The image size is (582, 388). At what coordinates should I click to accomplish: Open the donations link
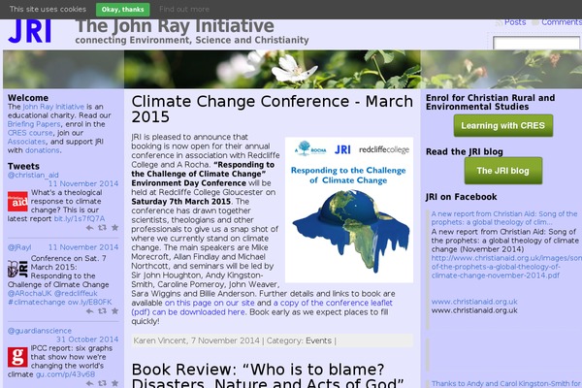42,150
